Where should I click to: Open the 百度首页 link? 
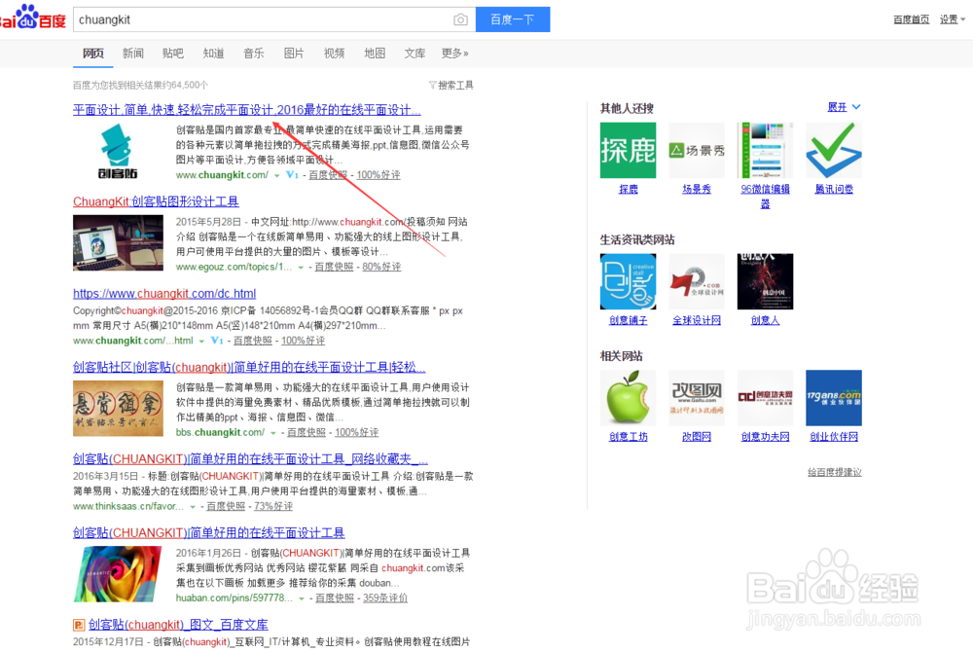(x=911, y=19)
